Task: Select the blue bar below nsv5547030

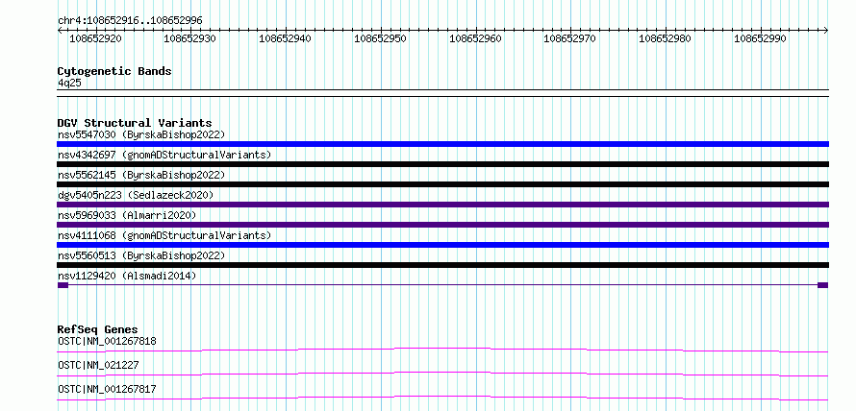Action: pos(442,144)
